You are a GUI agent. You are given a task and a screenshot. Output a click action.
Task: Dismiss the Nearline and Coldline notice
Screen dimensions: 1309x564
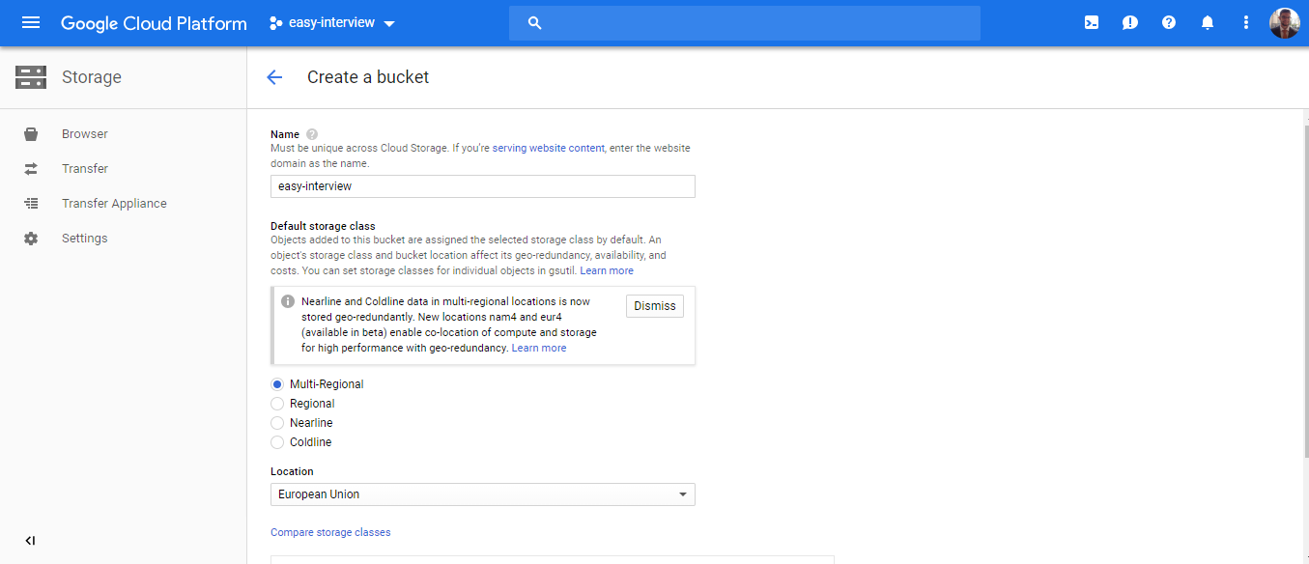pyautogui.click(x=655, y=306)
